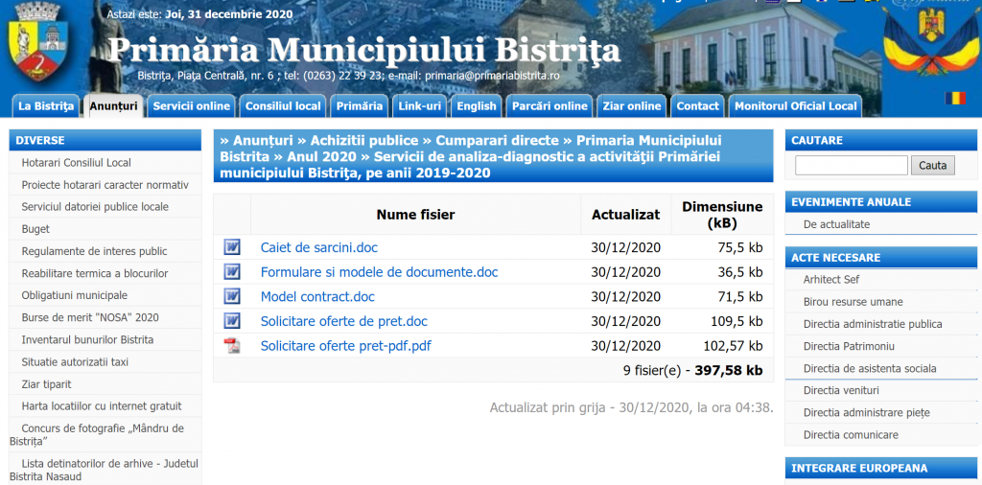Click the PDF icon for Solicitare oferte pret-pdf
The image size is (982, 485).
232,346
